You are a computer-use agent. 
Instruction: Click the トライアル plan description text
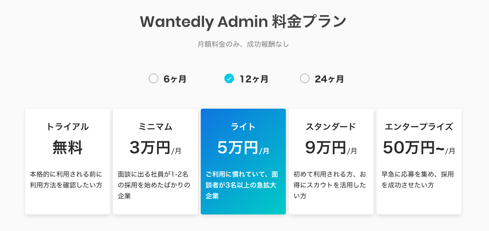point(66,180)
